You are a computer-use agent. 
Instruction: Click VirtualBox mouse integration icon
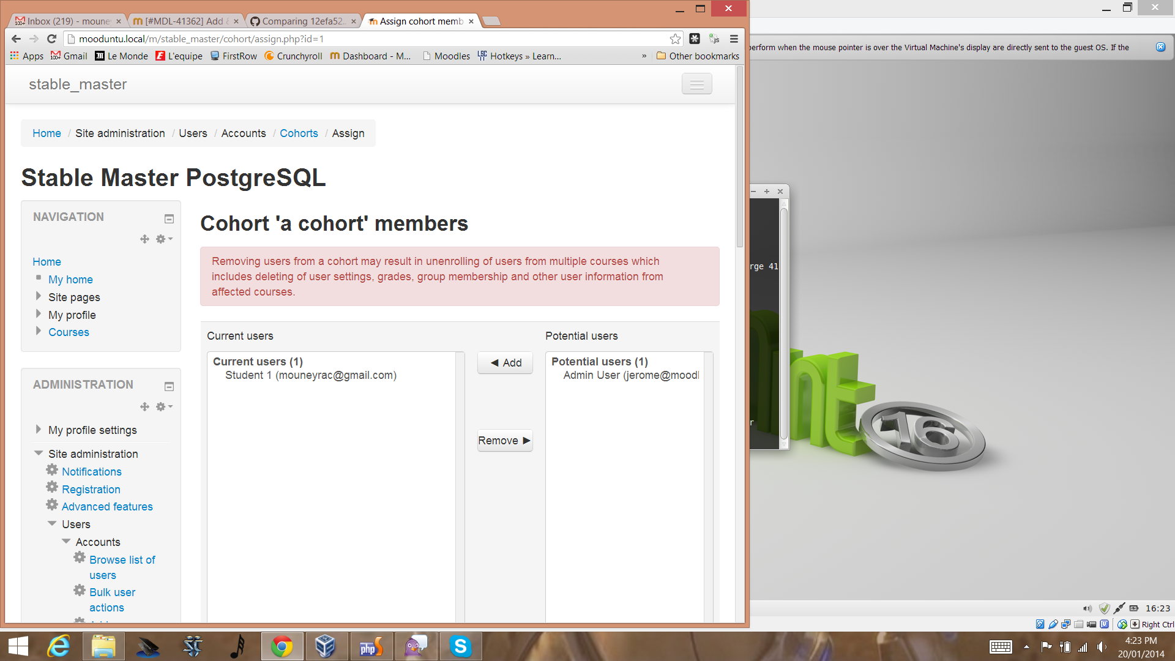(1122, 624)
